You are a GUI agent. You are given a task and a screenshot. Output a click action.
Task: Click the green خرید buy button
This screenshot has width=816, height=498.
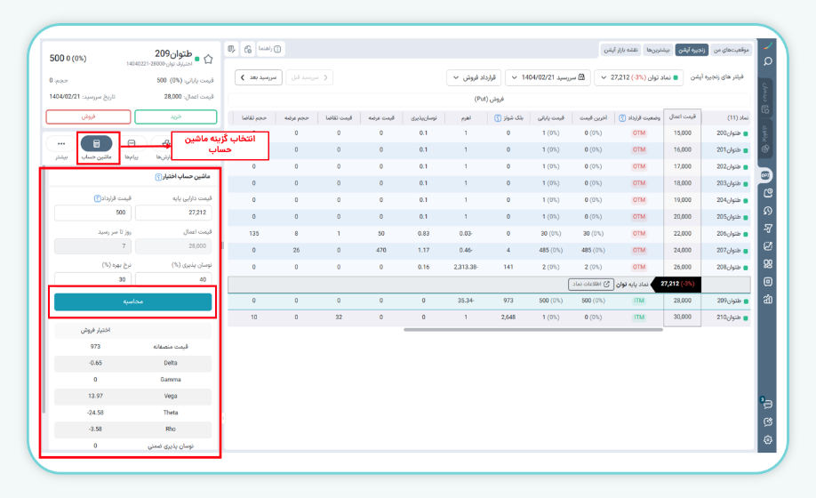(175, 116)
